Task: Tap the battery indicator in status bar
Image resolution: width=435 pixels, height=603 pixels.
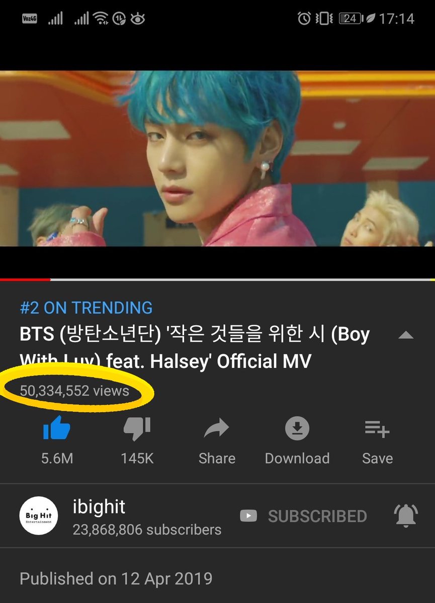Action: tap(351, 19)
